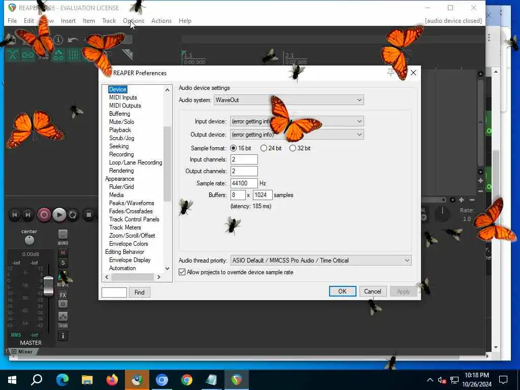Viewport: 520px width, 390px height.
Task: Open the Actions menu
Action: (x=161, y=20)
